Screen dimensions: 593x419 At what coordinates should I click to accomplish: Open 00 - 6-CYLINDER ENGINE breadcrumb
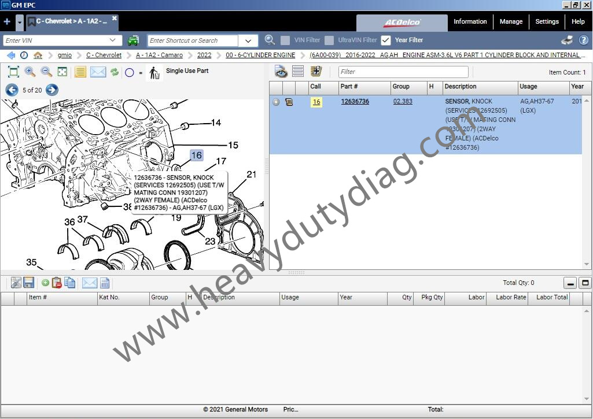coord(260,55)
